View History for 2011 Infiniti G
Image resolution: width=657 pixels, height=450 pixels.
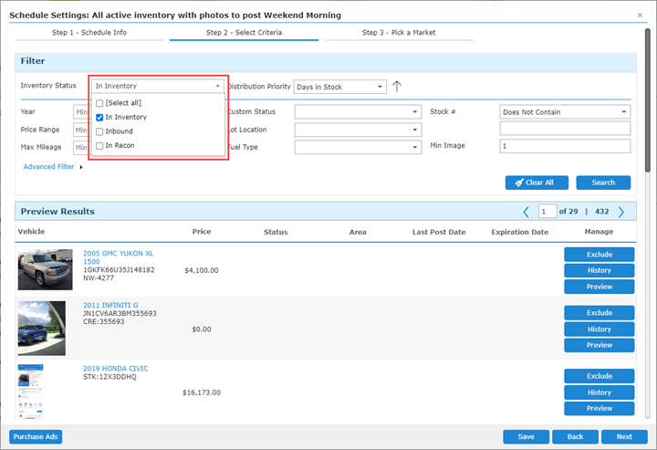tap(600, 330)
